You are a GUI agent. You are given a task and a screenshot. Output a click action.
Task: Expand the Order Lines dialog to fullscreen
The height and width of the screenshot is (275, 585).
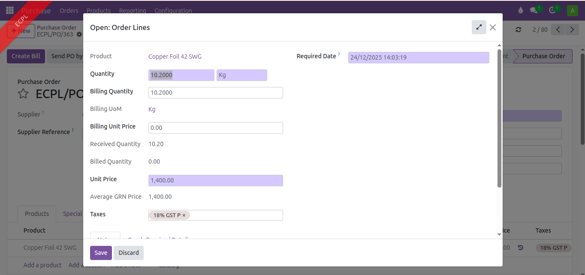click(479, 27)
